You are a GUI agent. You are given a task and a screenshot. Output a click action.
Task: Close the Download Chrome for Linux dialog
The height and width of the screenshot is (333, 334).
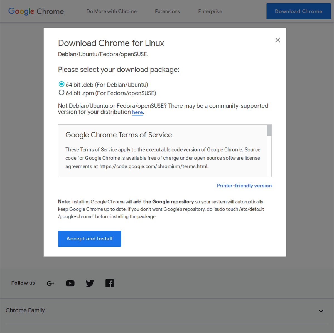(x=277, y=40)
